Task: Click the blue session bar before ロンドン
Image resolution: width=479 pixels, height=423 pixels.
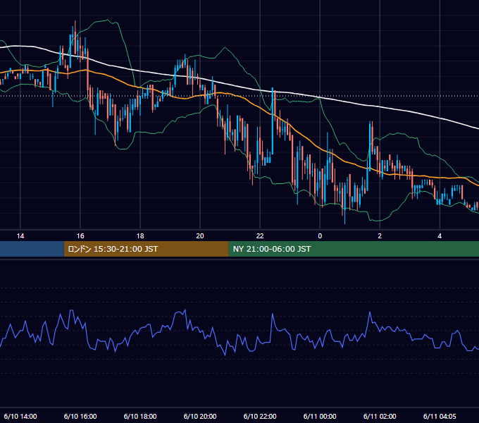Action: click(x=32, y=249)
